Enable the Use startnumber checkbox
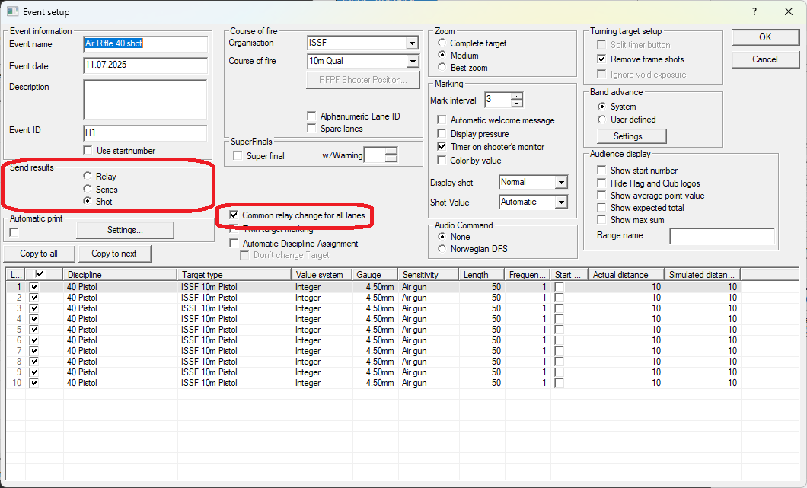Viewport: 807px width, 488px height. pyautogui.click(x=88, y=150)
